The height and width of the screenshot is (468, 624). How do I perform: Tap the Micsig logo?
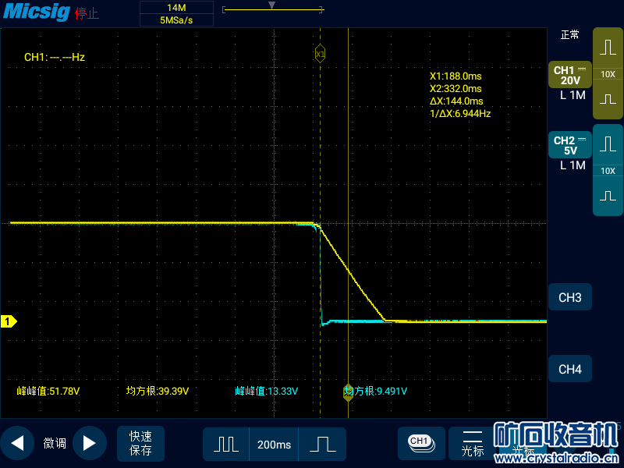[x=37, y=12]
